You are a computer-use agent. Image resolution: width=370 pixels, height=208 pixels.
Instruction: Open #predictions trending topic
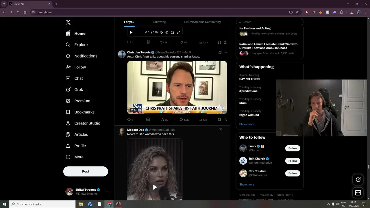pyautogui.click(x=248, y=91)
